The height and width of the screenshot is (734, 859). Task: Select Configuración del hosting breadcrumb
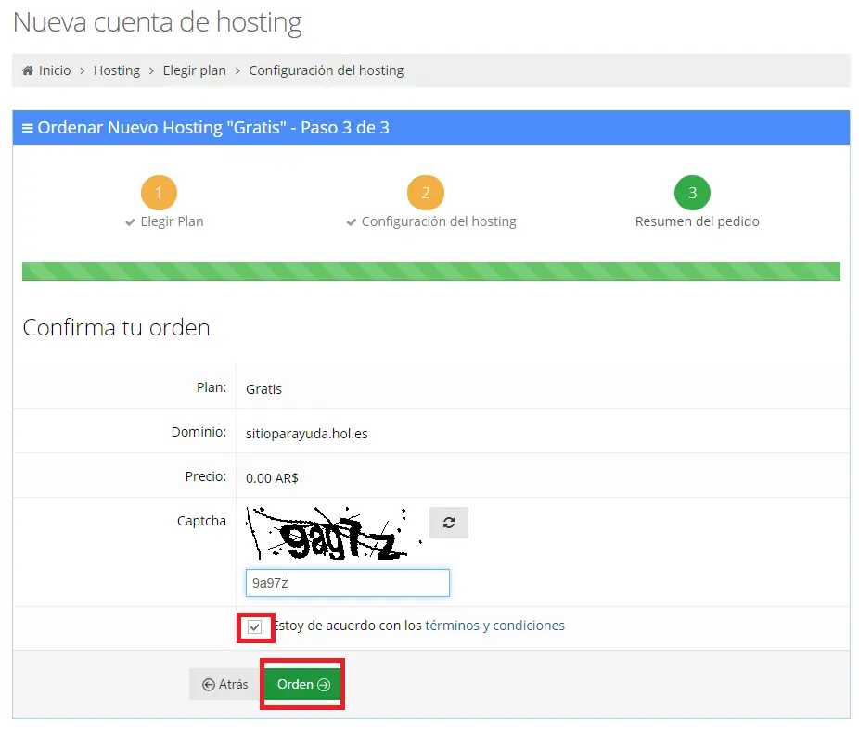(326, 70)
